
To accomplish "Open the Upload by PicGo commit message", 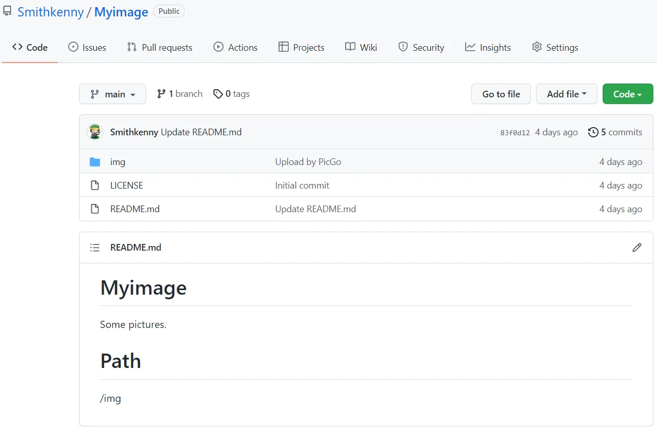I will (x=308, y=162).
